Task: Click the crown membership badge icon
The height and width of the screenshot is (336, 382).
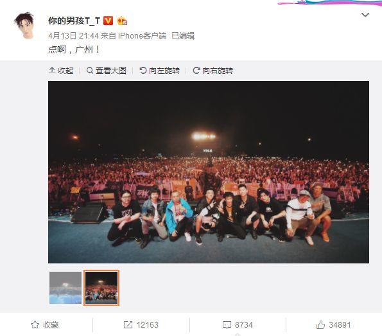Action: click(122, 21)
